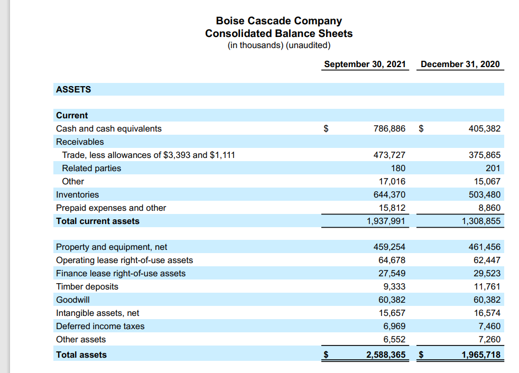519x373 pixels.
Task: Select '(in thousands) (unaudited)' subtitle
Action: click(x=279, y=45)
